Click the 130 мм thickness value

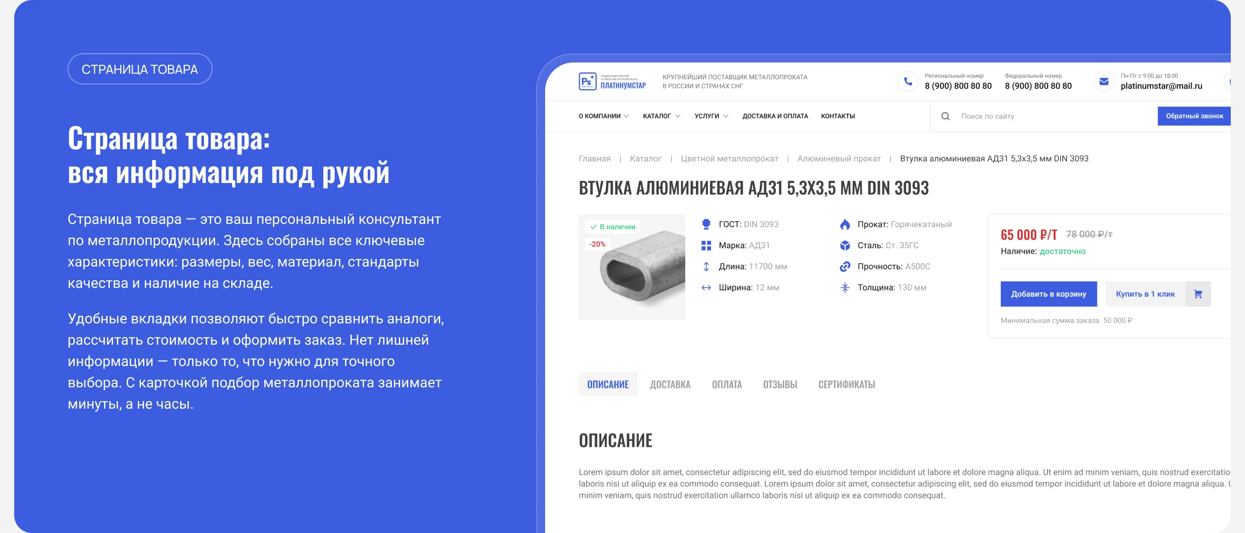click(x=912, y=288)
